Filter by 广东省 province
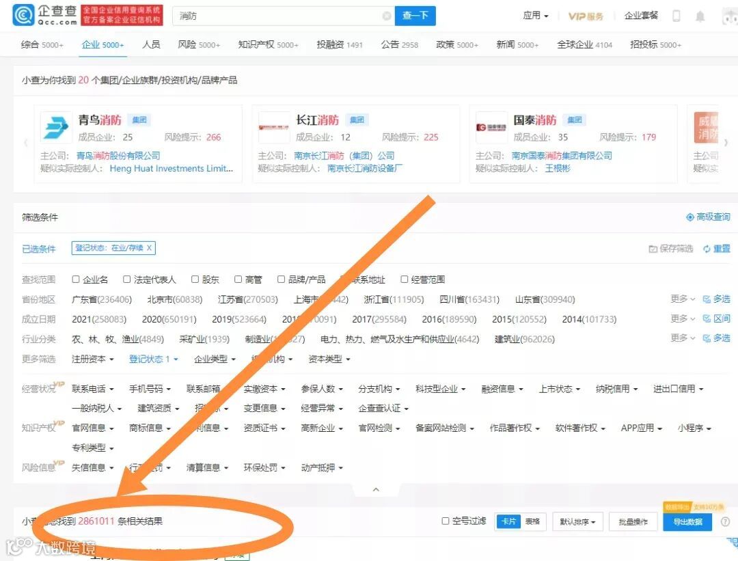Image resolution: width=738 pixels, height=561 pixels. point(101,299)
